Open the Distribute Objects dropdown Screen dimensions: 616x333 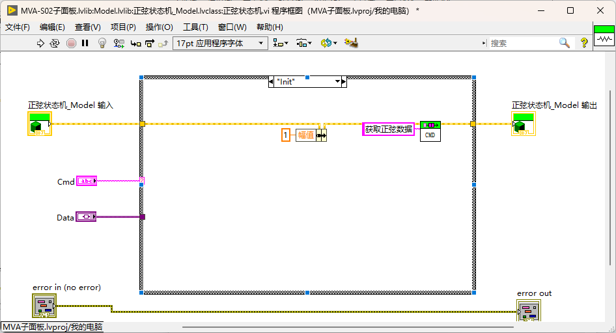(303, 43)
